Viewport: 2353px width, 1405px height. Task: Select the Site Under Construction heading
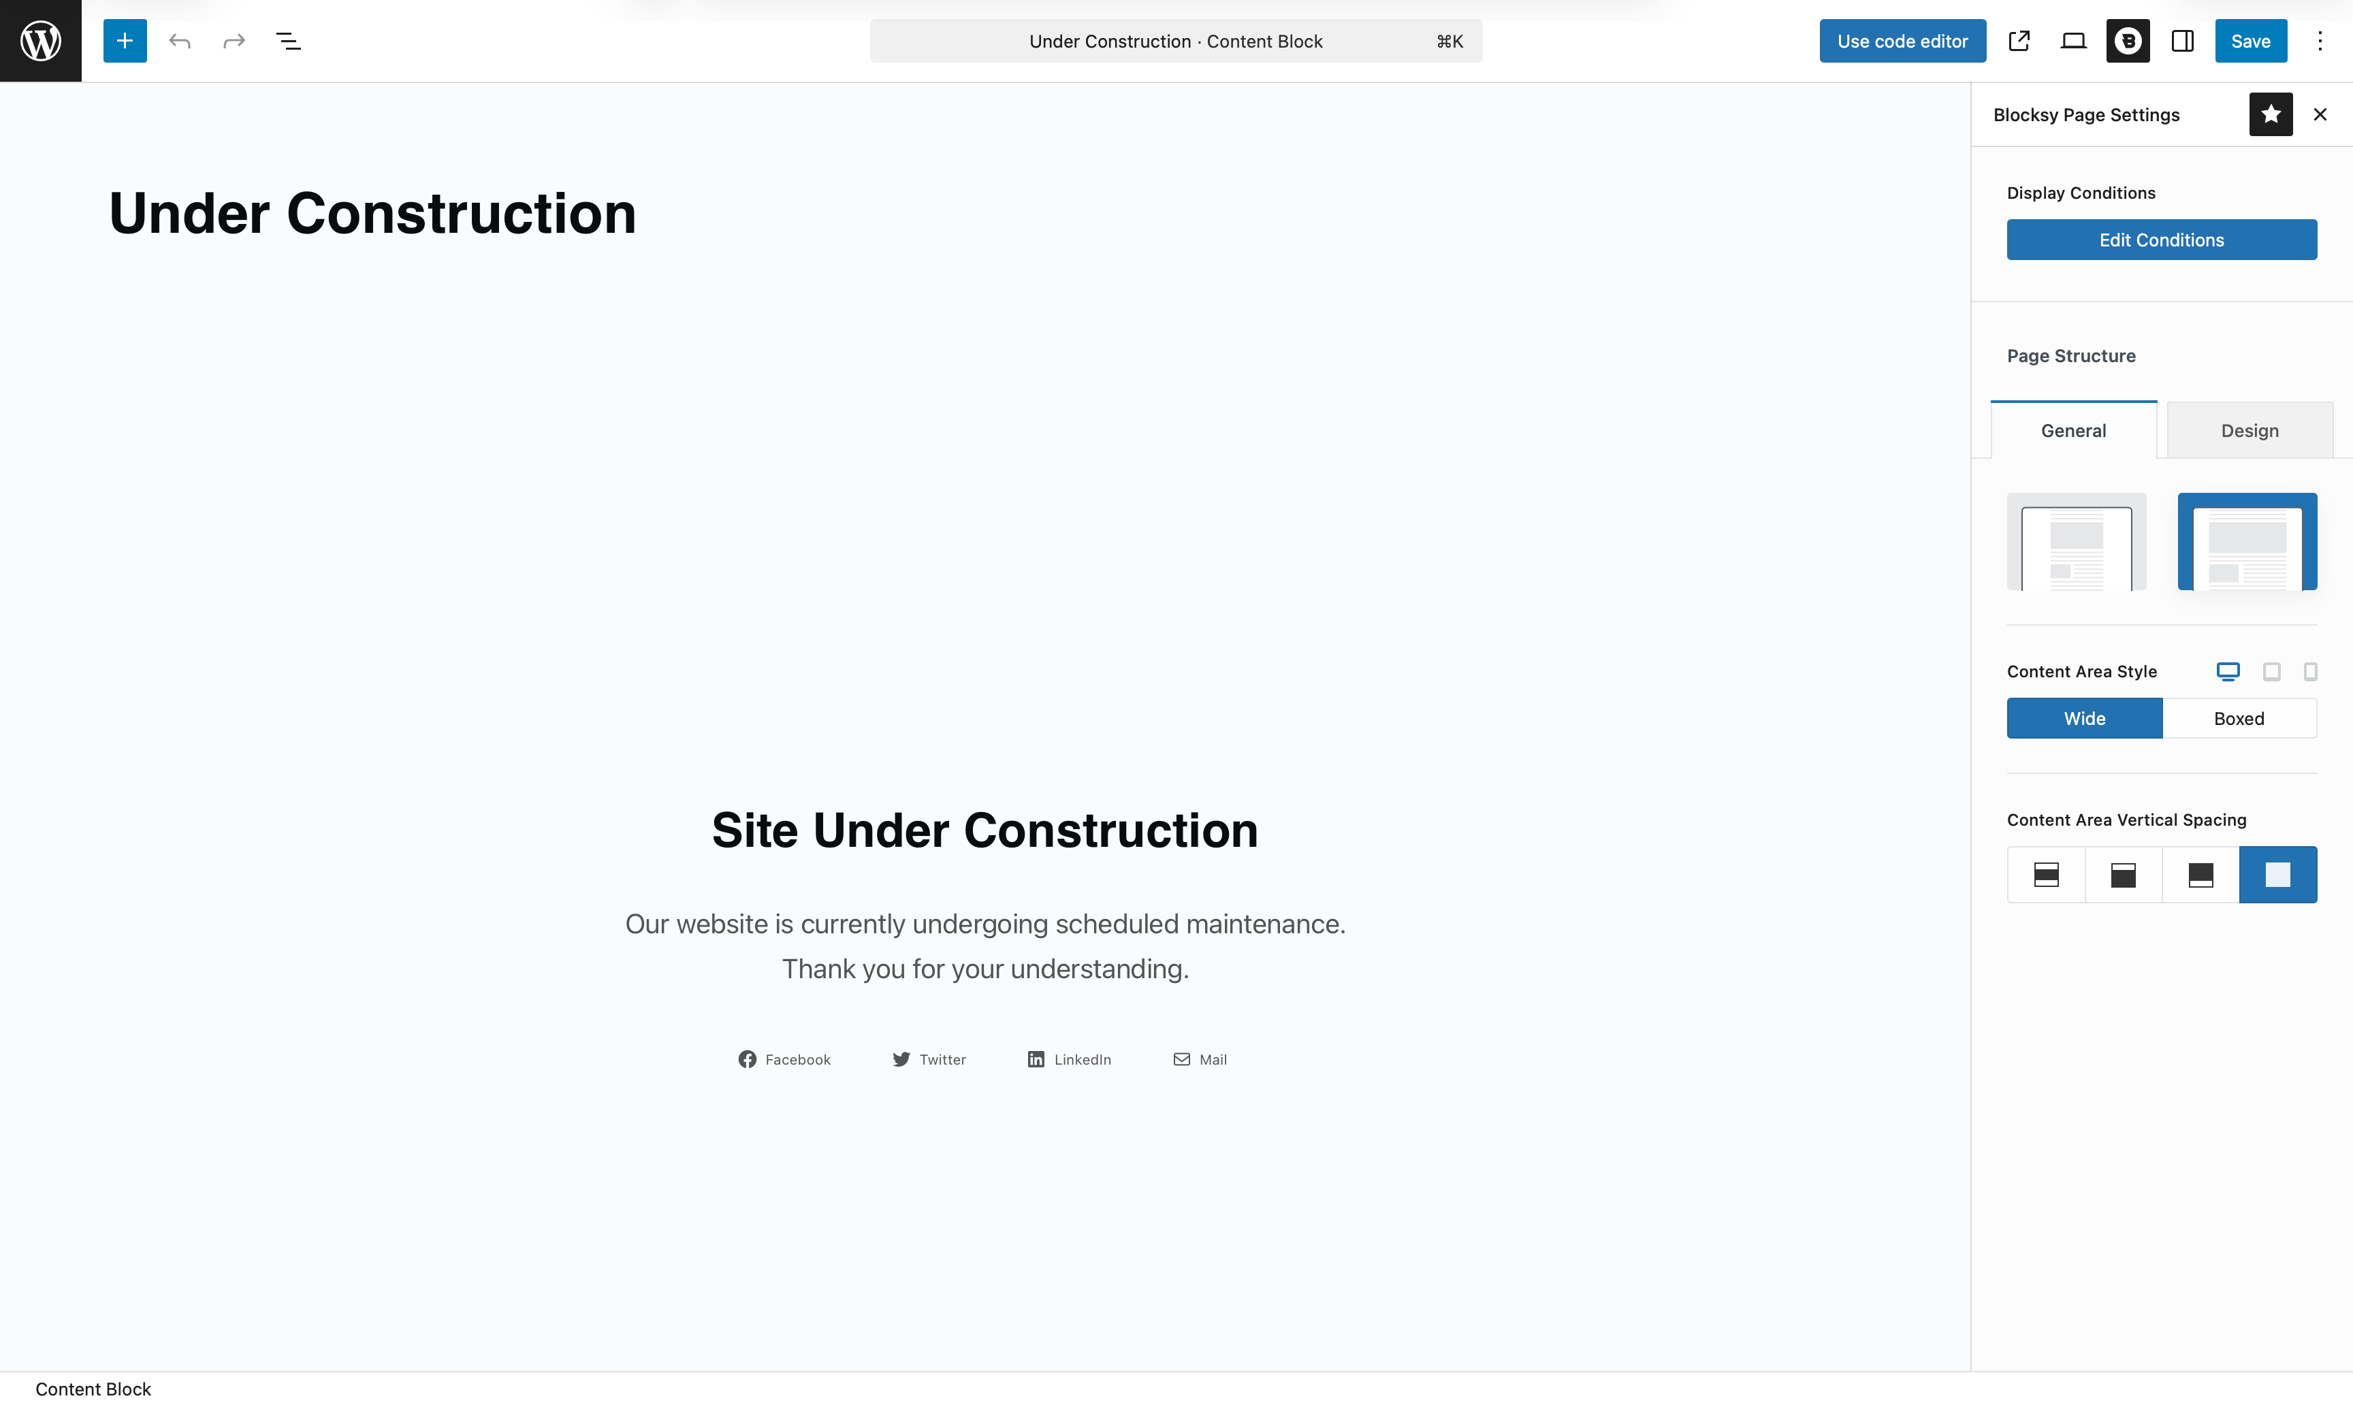click(985, 830)
